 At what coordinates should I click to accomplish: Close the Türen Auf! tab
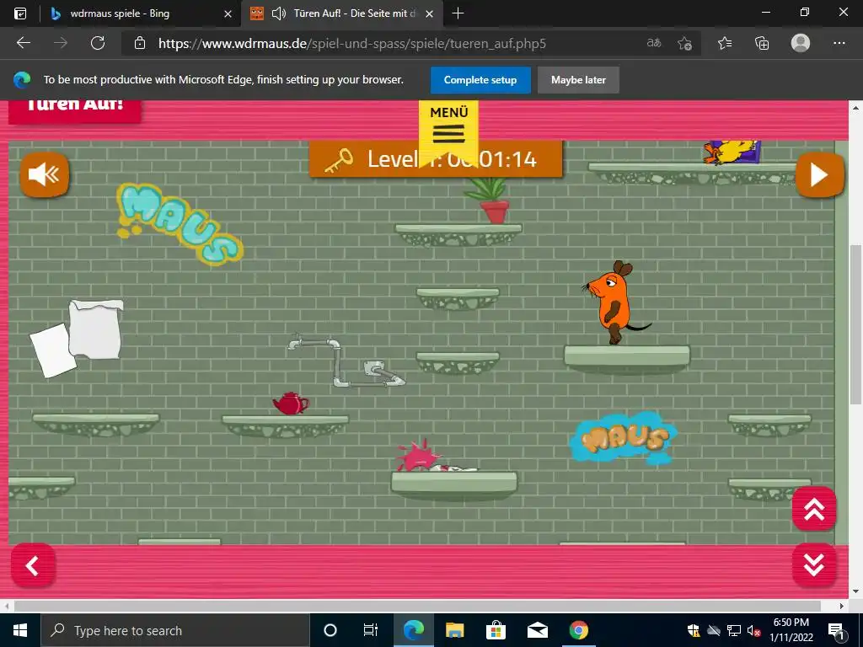click(429, 13)
